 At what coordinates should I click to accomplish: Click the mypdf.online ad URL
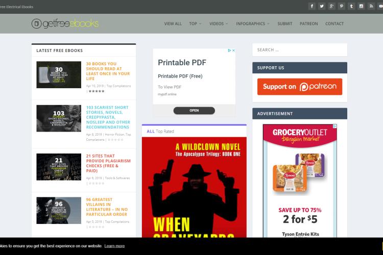(167, 94)
